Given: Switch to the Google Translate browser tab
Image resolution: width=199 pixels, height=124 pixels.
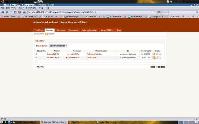Looking at the screenshot, I should coord(159,16).
